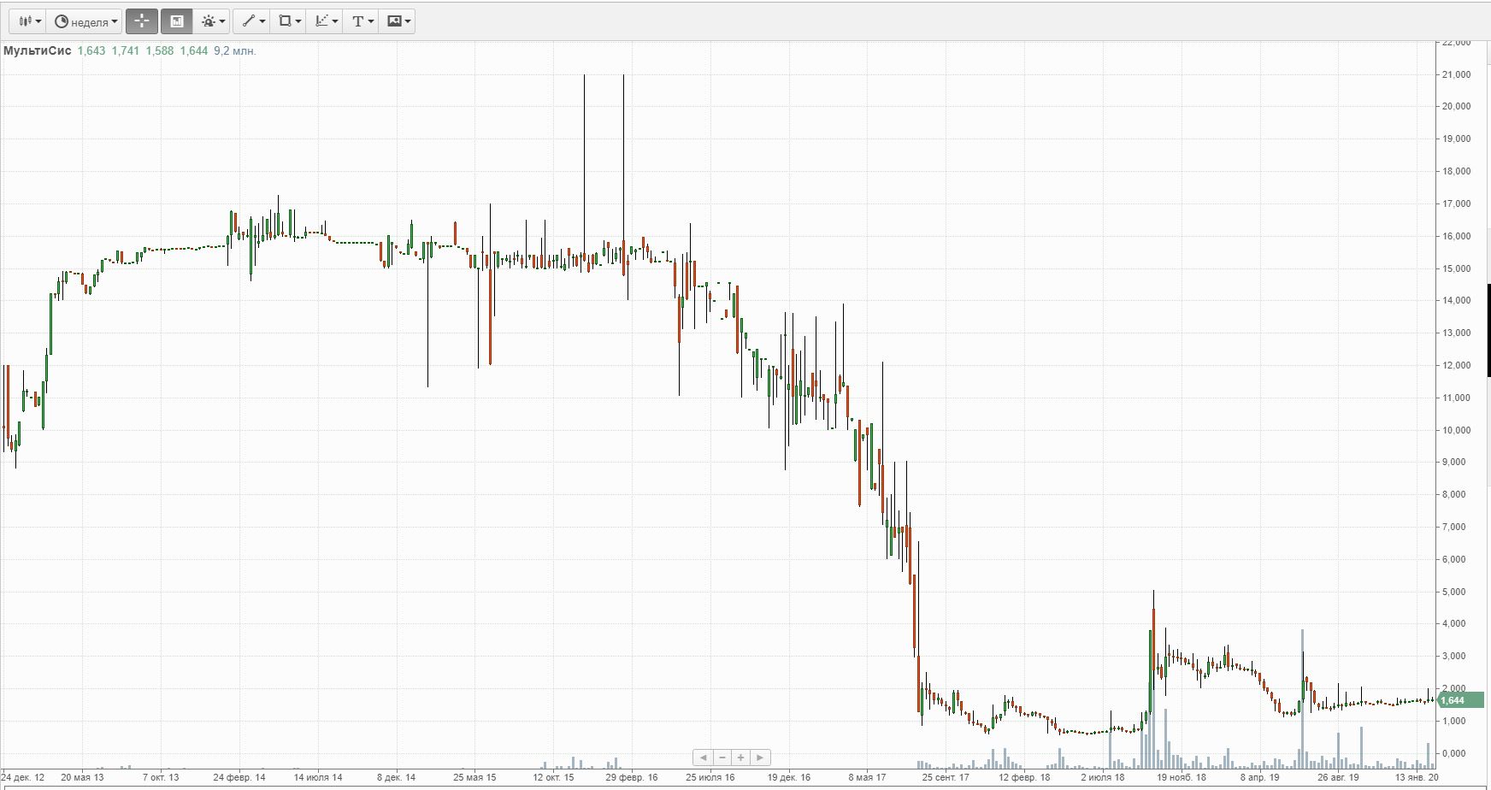The image size is (1491, 790).
Task: Expand arrow next to text tool
Action: pos(371,21)
